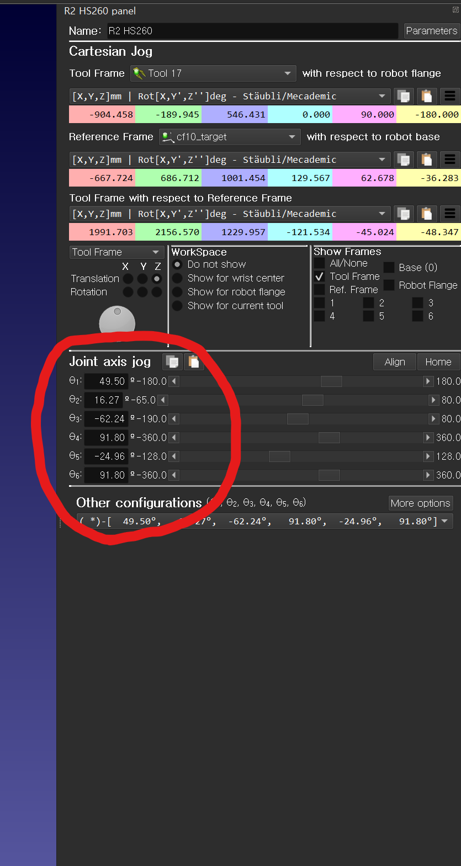
Task: Click the θ1 joint slider handle
Action: tap(331, 381)
